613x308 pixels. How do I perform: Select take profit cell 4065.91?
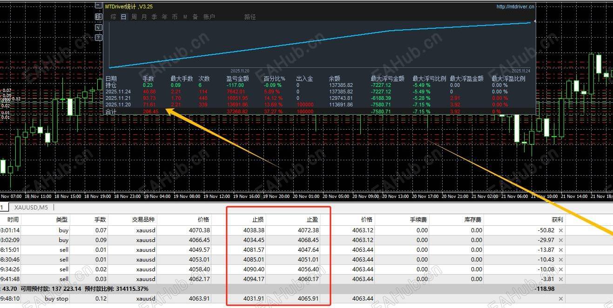click(x=308, y=299)
